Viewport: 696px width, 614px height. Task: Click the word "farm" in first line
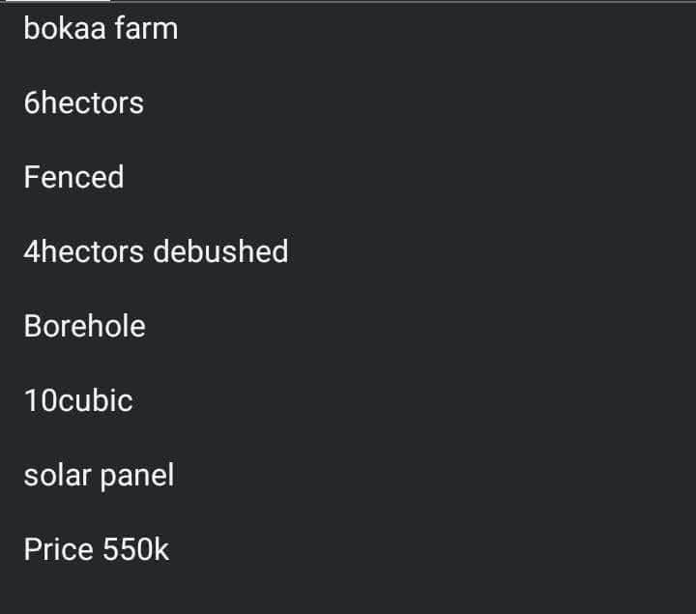point(146,29)
